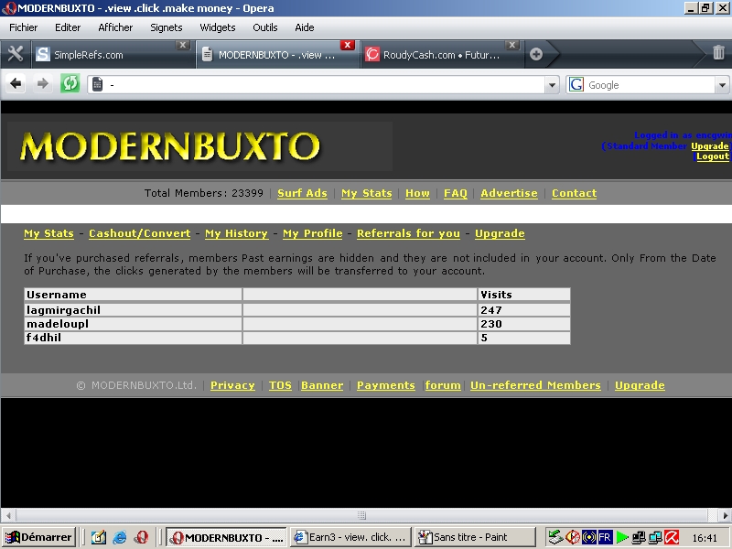
Task: Open the forum footer link
Action: (443, 385)
